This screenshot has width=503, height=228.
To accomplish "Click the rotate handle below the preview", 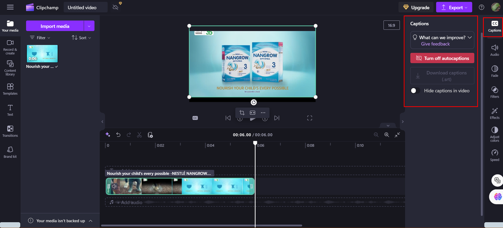I will pyautogui.click(x=253, y=103).
